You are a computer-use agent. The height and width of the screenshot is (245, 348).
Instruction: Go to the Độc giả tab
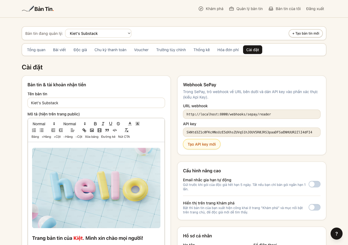click(80, 50)
